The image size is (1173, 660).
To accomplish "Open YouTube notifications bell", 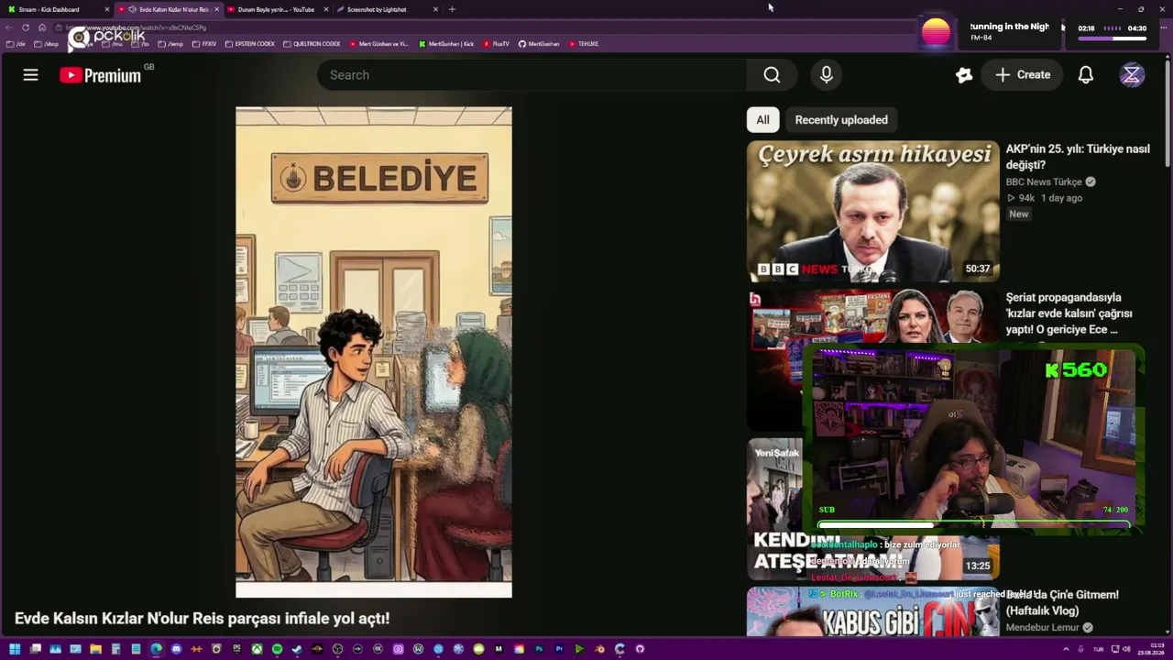I will click(x=1086, y=75).
